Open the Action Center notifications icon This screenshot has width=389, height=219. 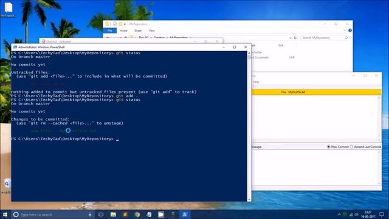tap(382, 215)
